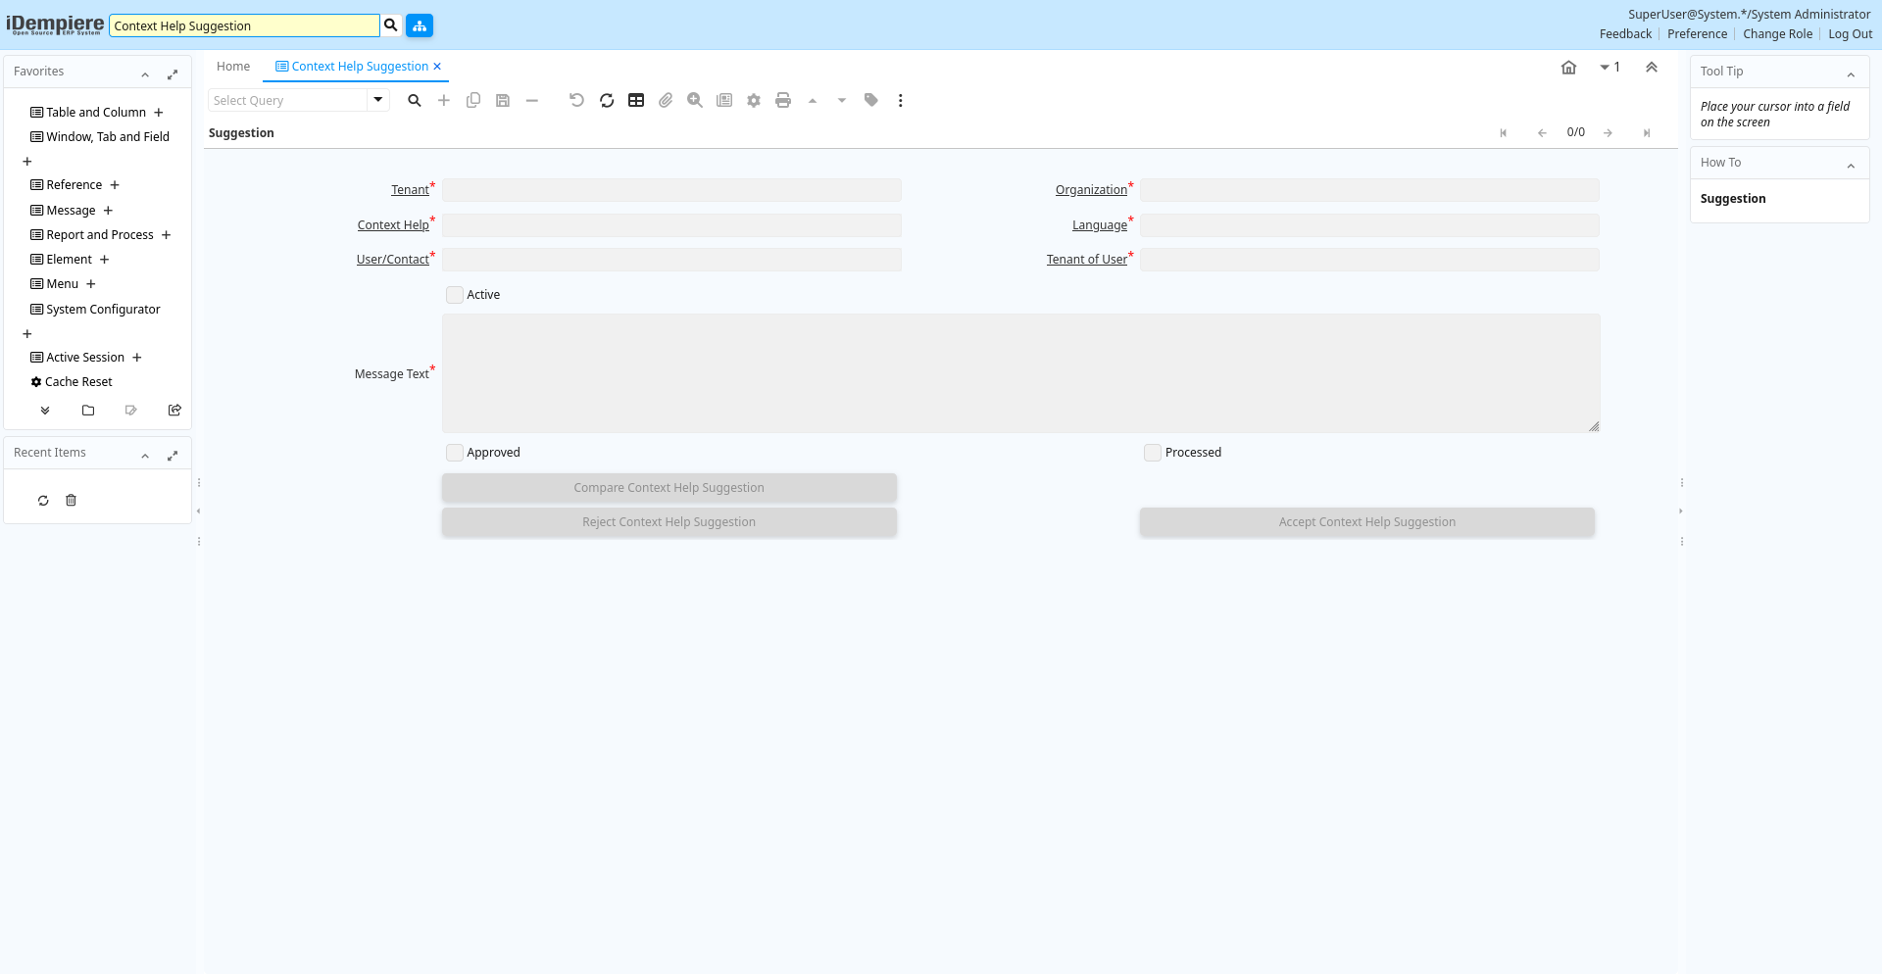This screenshot has width=1882, height=974.
Task: Open the Attachment paperclip icon
Action: point(666,100)
